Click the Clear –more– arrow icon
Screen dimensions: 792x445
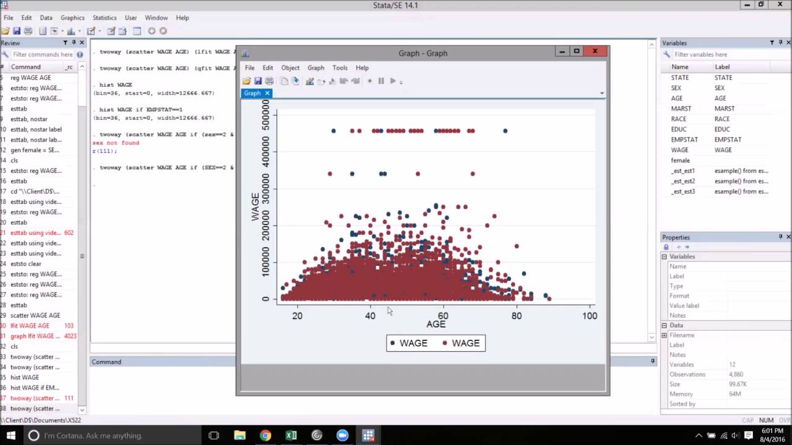click(x=152, y=31)
